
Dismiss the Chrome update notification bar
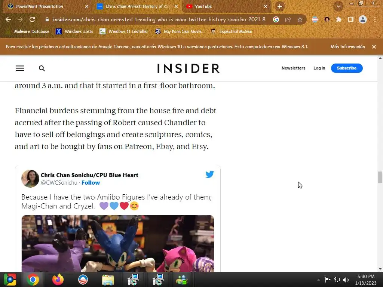(374, 47)
